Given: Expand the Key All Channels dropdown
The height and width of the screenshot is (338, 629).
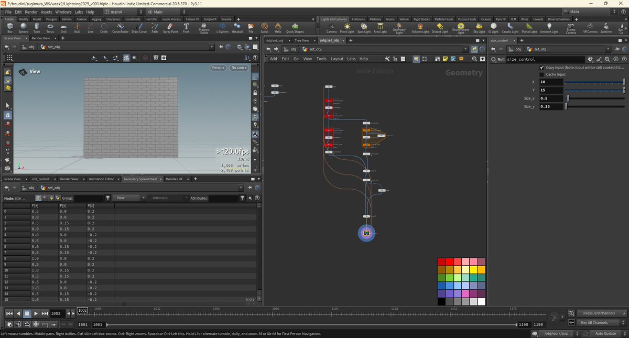Looking at the screenshot, I should coord(601,322).
